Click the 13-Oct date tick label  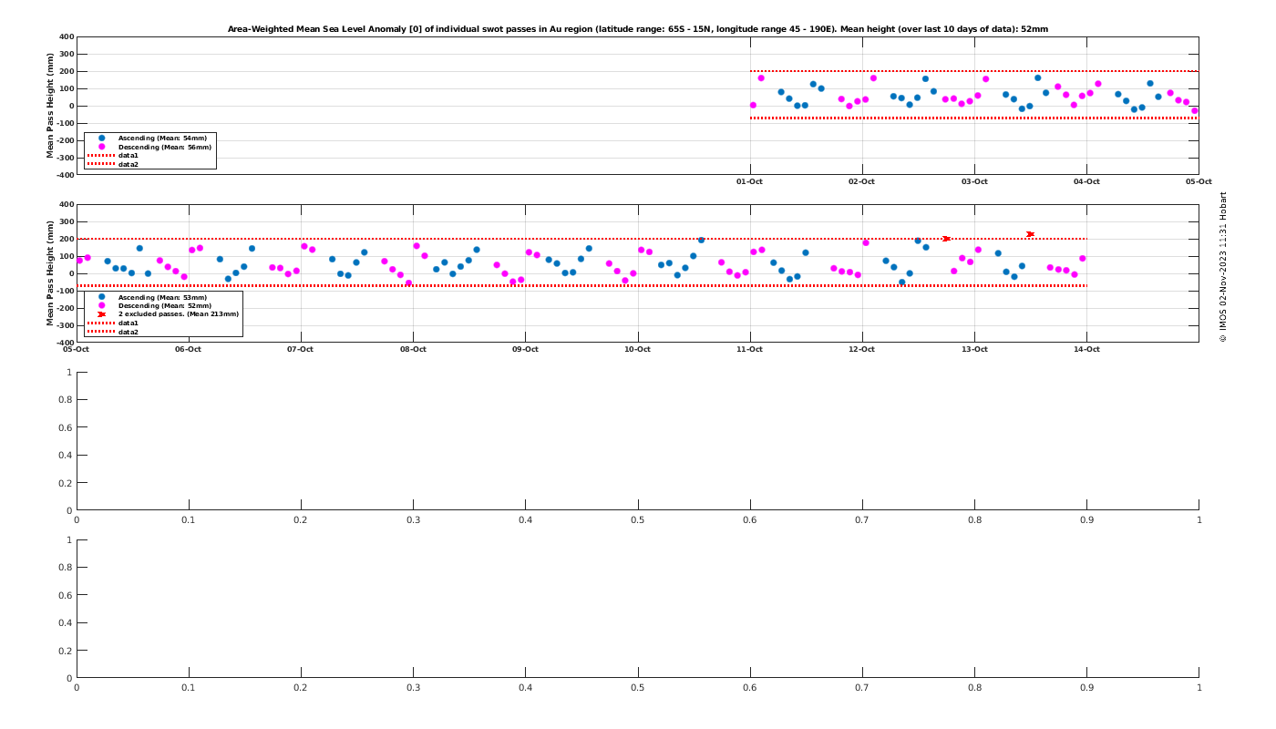(x=974, y=349)
